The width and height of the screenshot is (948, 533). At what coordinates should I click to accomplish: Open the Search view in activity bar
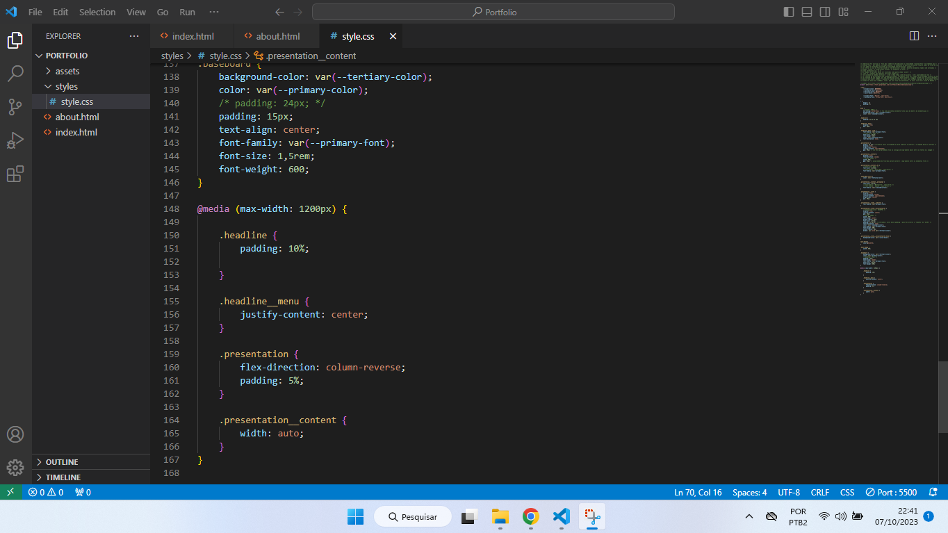pyautogui.click(x=15, y=73)
